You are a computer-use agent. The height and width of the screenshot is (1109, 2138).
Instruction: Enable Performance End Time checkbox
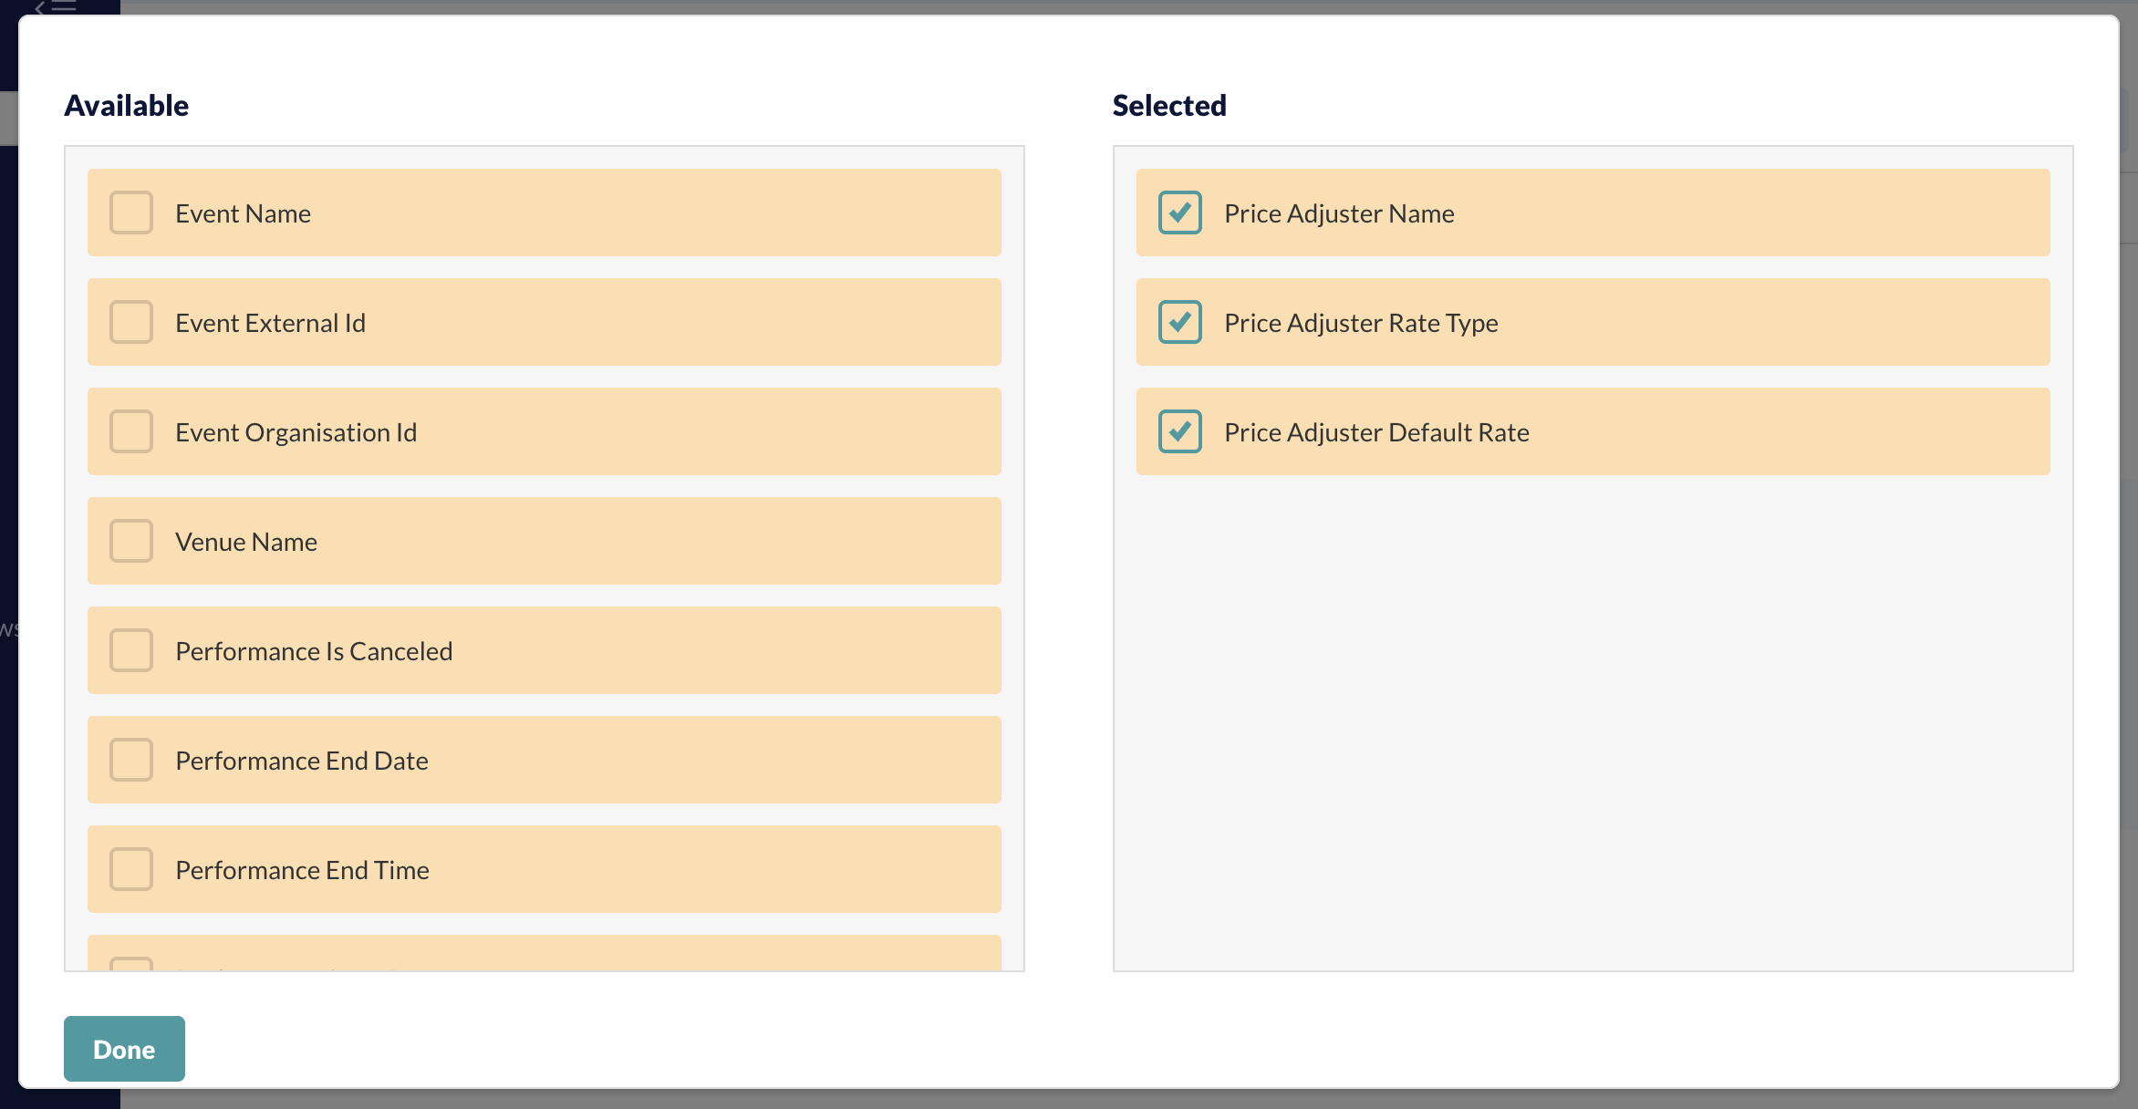pyautogui.click(x=131, y=869)
